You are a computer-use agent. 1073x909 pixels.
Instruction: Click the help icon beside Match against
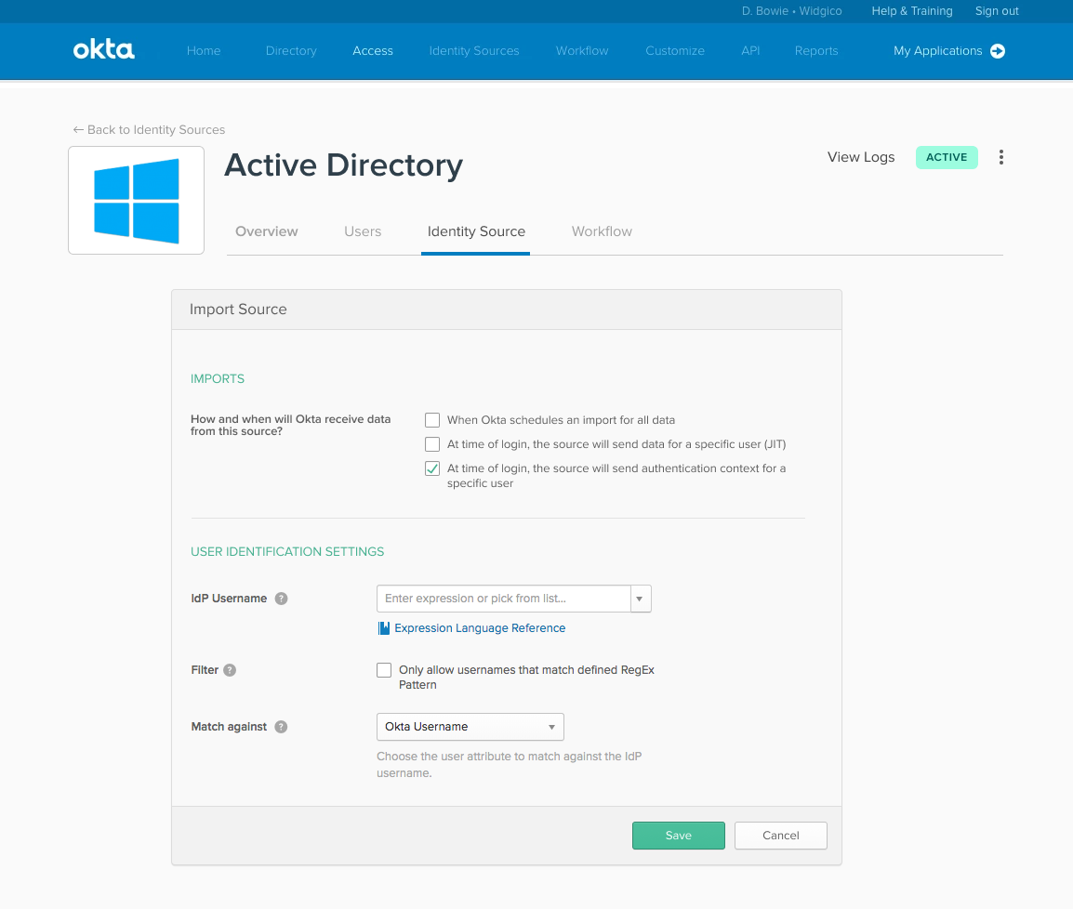point(281,727)
